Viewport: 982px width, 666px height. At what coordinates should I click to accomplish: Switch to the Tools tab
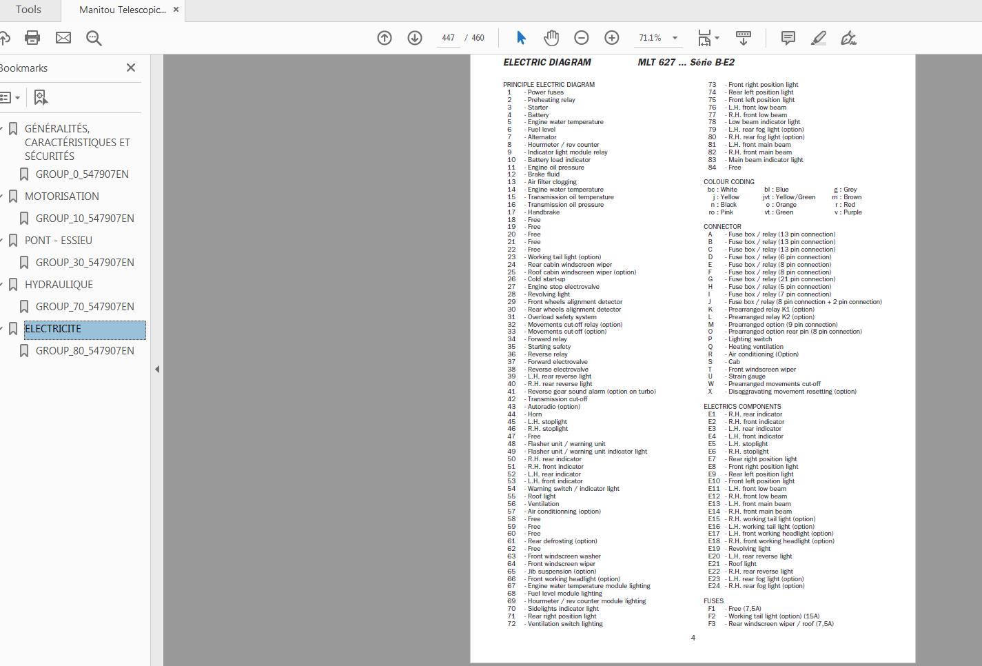(28, 10)
